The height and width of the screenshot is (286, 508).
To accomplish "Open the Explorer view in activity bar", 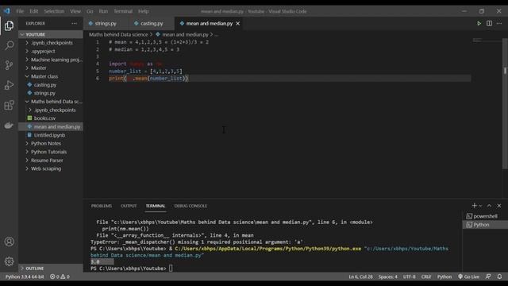I will [x=9, y=25].
